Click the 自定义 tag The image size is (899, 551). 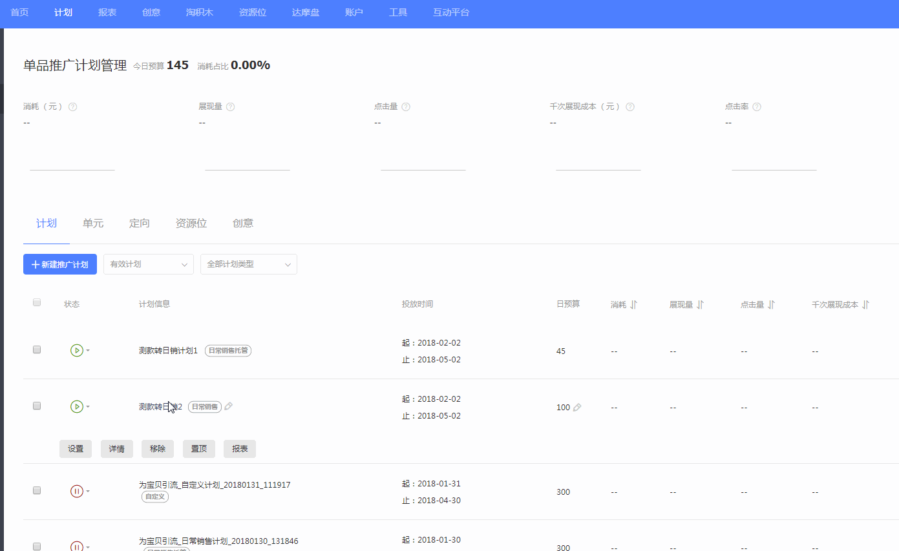tap(155, 497)
